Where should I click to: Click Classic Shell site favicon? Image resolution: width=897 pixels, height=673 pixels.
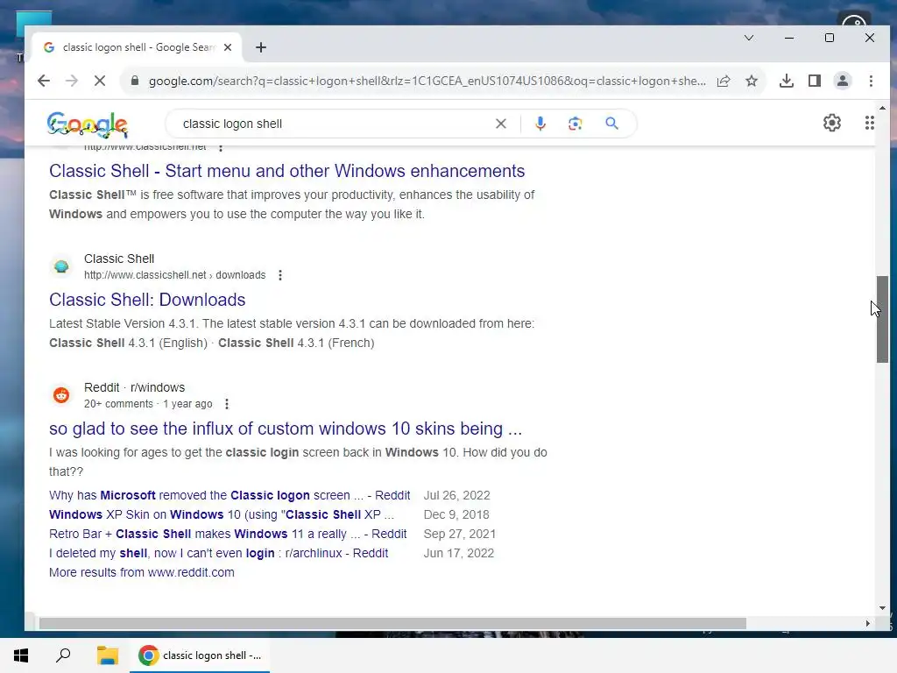61,266
